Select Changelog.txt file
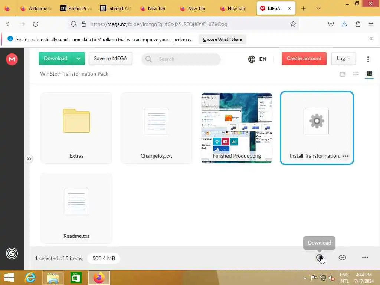The width and height of the screenshot is (380, 285). [x=156, y=128]
